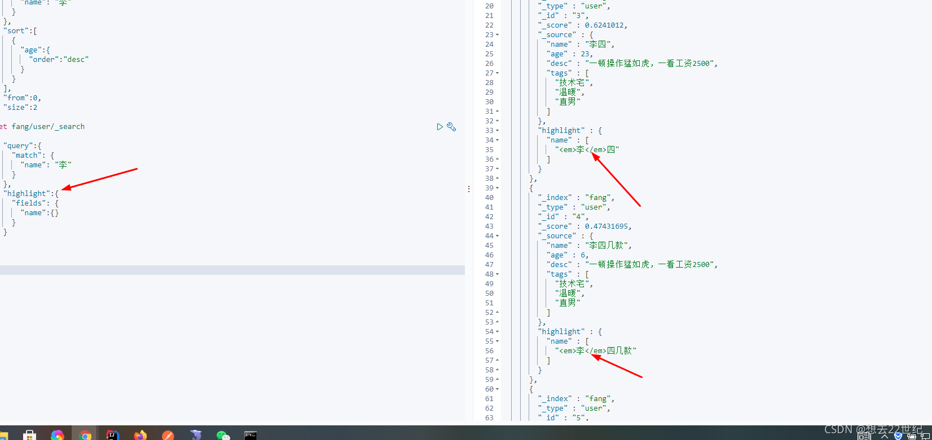The height and width of the screenshot is (440, 932).
Task: Click the "size":2 line
Action: click(x=20, y=108)
